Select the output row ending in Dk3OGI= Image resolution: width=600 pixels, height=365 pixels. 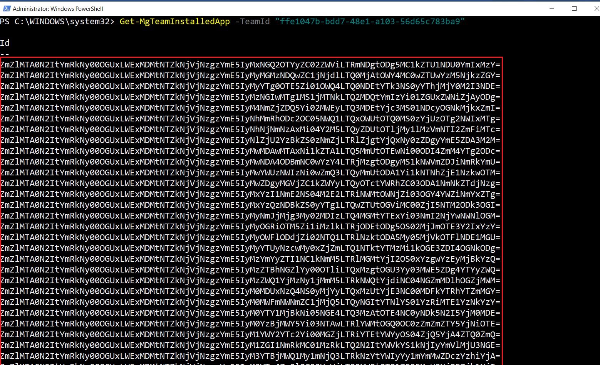pos(250,205)
